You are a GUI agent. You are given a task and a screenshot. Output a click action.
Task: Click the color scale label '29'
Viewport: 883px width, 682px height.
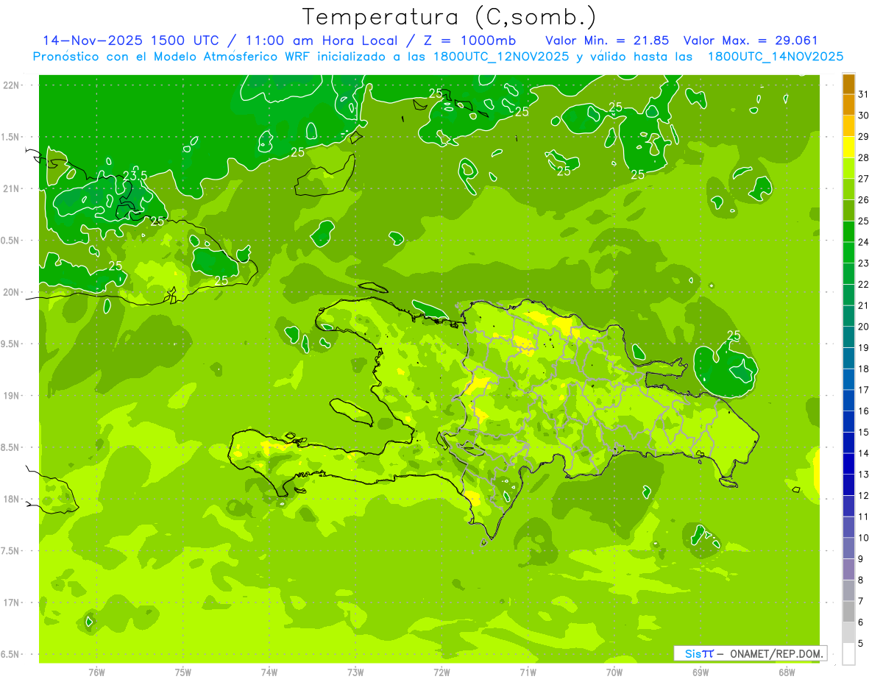tap(864, 137)
